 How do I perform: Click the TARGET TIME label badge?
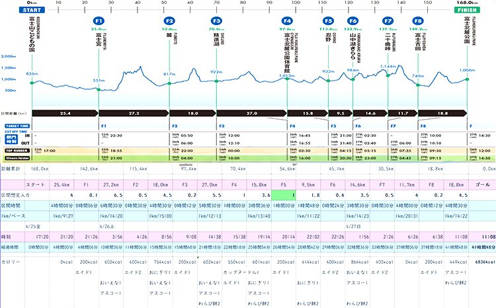point(17,126)
